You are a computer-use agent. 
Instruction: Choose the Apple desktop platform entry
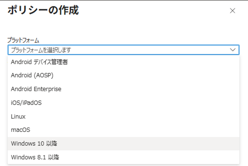[x=20, y=130]
